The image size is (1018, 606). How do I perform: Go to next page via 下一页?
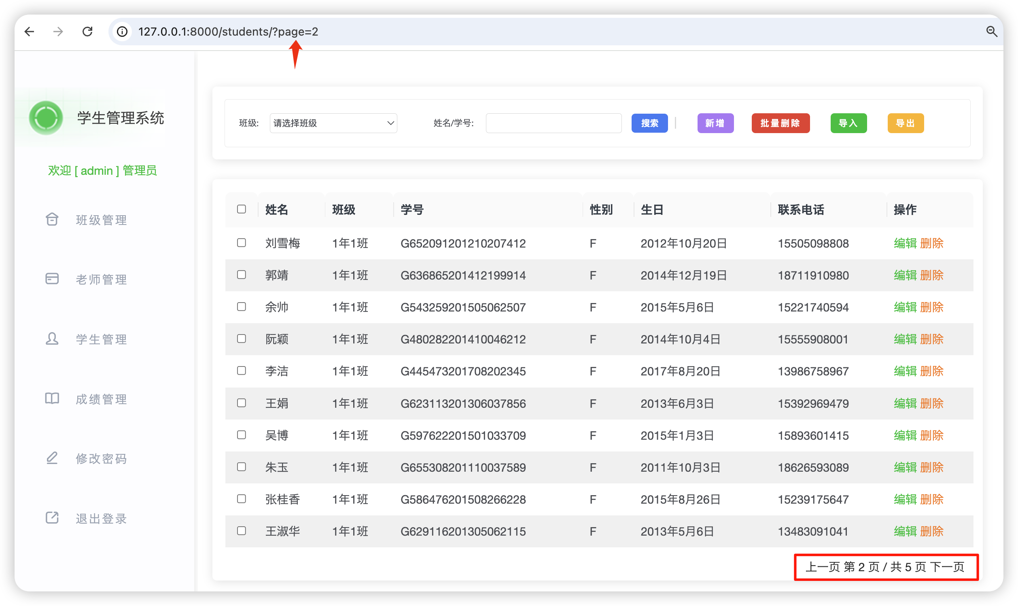point(947,567)
